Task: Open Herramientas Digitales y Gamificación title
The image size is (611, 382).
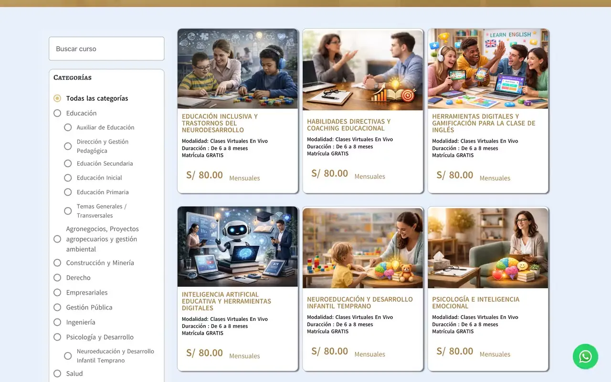Action: (484, 123)
